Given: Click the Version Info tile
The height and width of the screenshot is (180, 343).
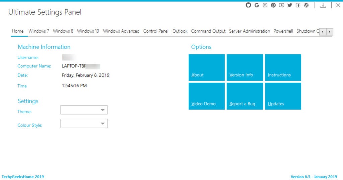Looking at the screenshot, I should click(245, 67).
